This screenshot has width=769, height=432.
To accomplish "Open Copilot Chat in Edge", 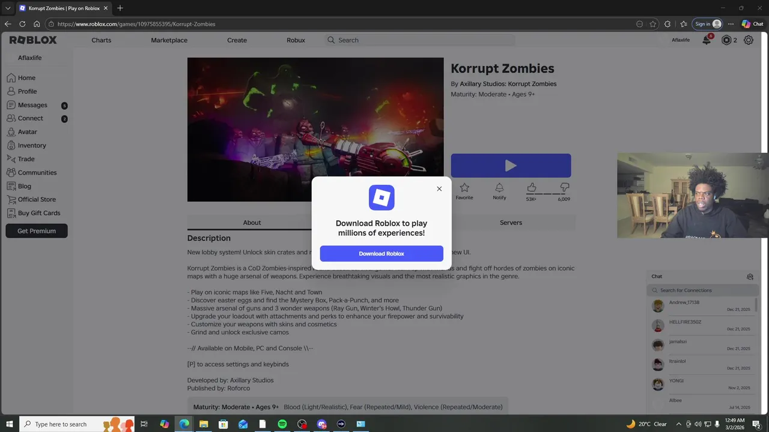I will (x=753, y=24).
